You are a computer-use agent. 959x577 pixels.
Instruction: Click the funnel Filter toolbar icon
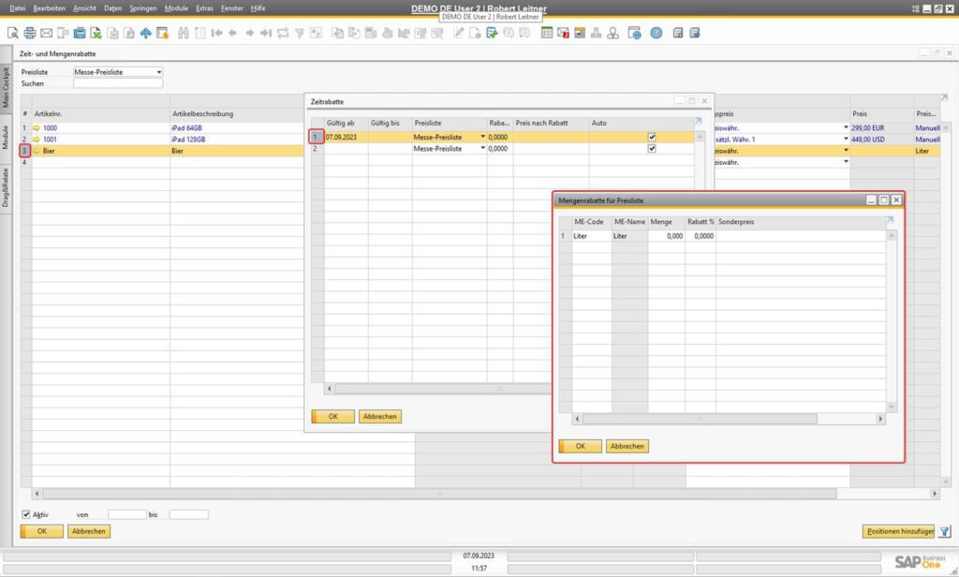click(299, 33)
